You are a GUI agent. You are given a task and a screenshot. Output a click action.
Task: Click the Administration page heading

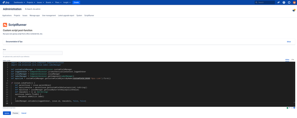(12, 9)
